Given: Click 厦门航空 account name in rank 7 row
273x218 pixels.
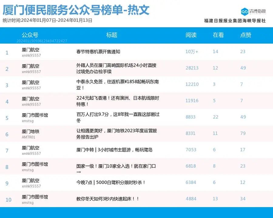Looking at the screenshot, I should 30,148.
